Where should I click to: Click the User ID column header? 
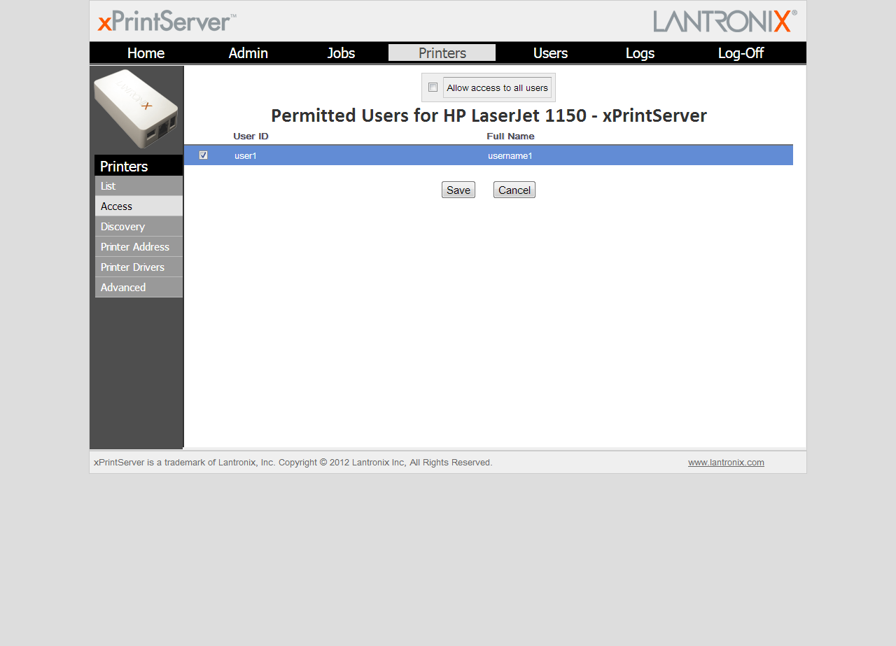pos(251,136)
